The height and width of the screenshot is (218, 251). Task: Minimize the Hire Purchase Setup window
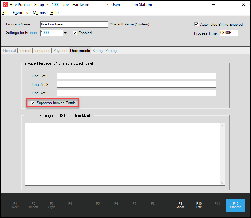pos(214,4)
